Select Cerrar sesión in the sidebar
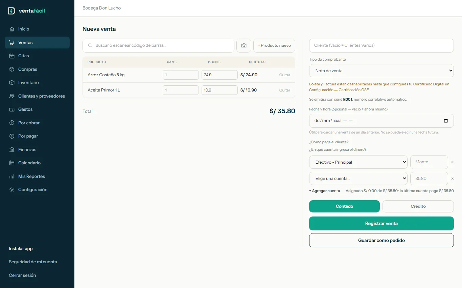The image size is (462, 288). pyautogui.click(x=22, y=275)
